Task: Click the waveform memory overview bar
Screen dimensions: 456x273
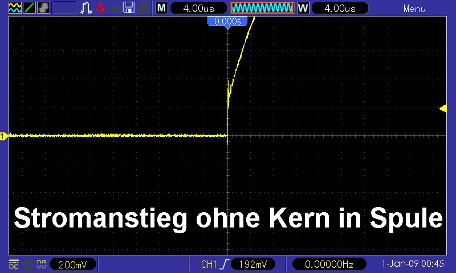Action: point(262,8)
